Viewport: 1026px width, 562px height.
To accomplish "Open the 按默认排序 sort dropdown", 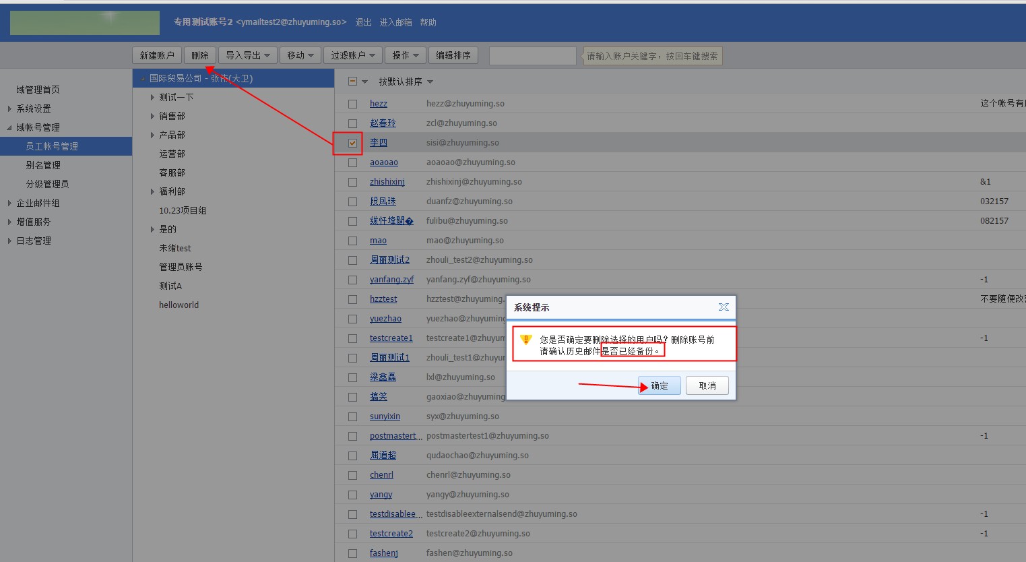I will [x=406, y=82].
